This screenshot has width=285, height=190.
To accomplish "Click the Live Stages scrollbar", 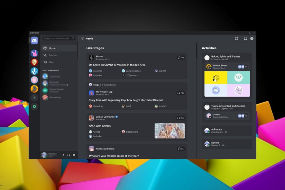I will 197,51.
